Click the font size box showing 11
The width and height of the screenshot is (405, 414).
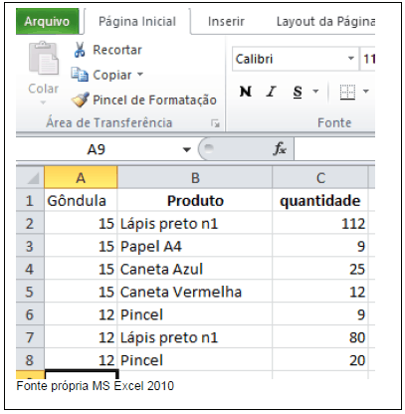368,59
